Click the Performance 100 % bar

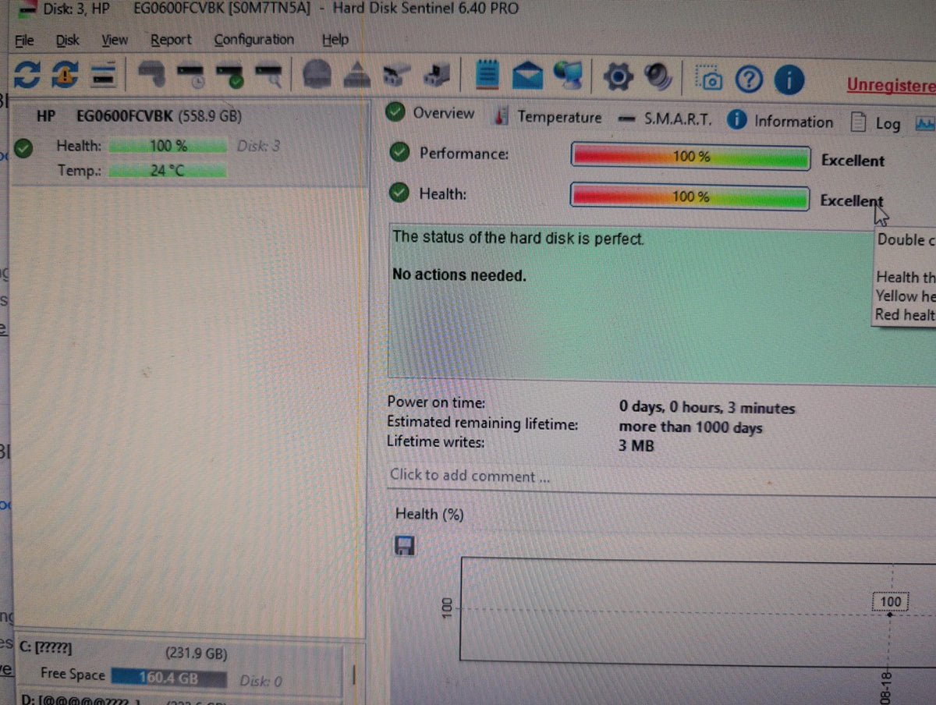690,156
